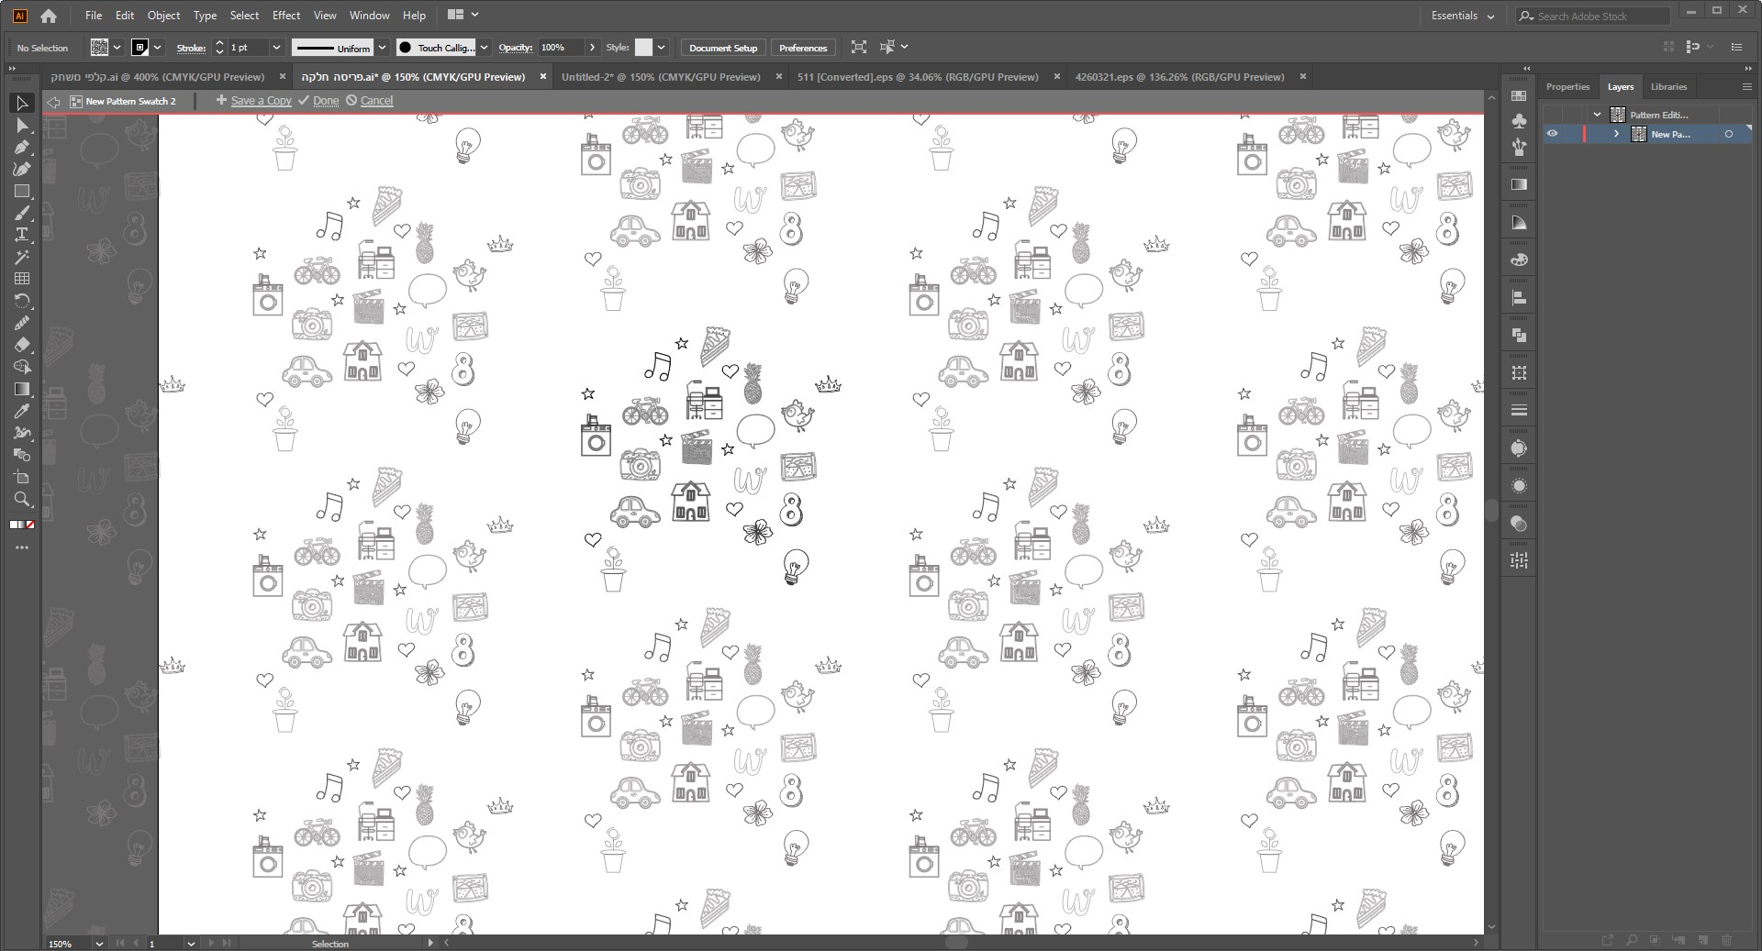Screen dimensions: 1762x951
Task: Select the Eraser tool
Action: click(22, 345)
